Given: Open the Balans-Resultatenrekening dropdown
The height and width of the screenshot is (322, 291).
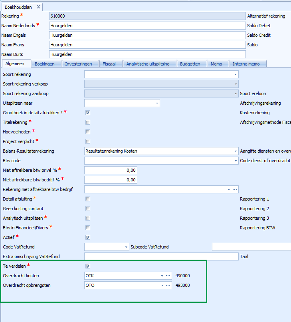Looking at the screenshot, I should pos(236,151).
